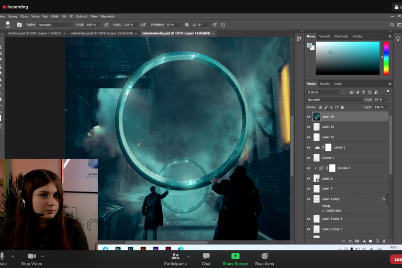Open the Druh layer filter dropdown
This screenshot has height=268, width=402.
point(323,92)
